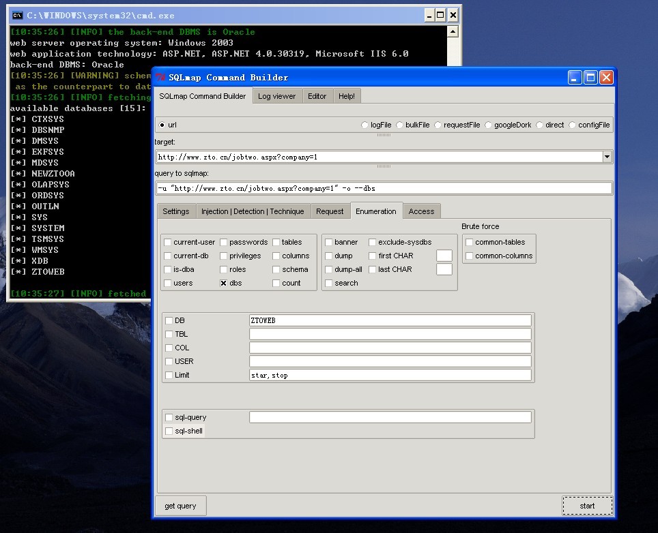Select the configFile radio option
Screen dimensions: 658x533
[x=572, y=125]
